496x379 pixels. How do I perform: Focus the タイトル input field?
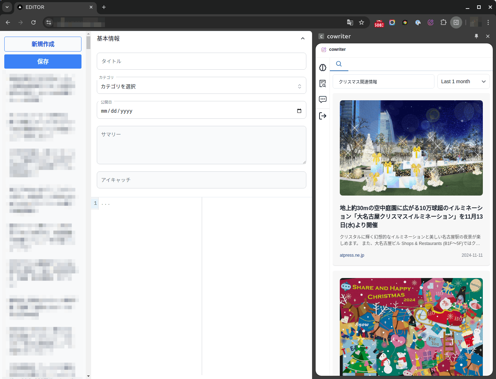pos(201,61)
